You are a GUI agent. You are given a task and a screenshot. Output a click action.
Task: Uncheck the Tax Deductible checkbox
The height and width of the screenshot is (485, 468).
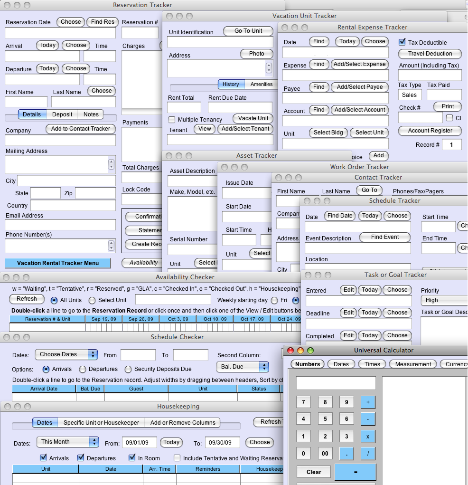coord(402,42)
